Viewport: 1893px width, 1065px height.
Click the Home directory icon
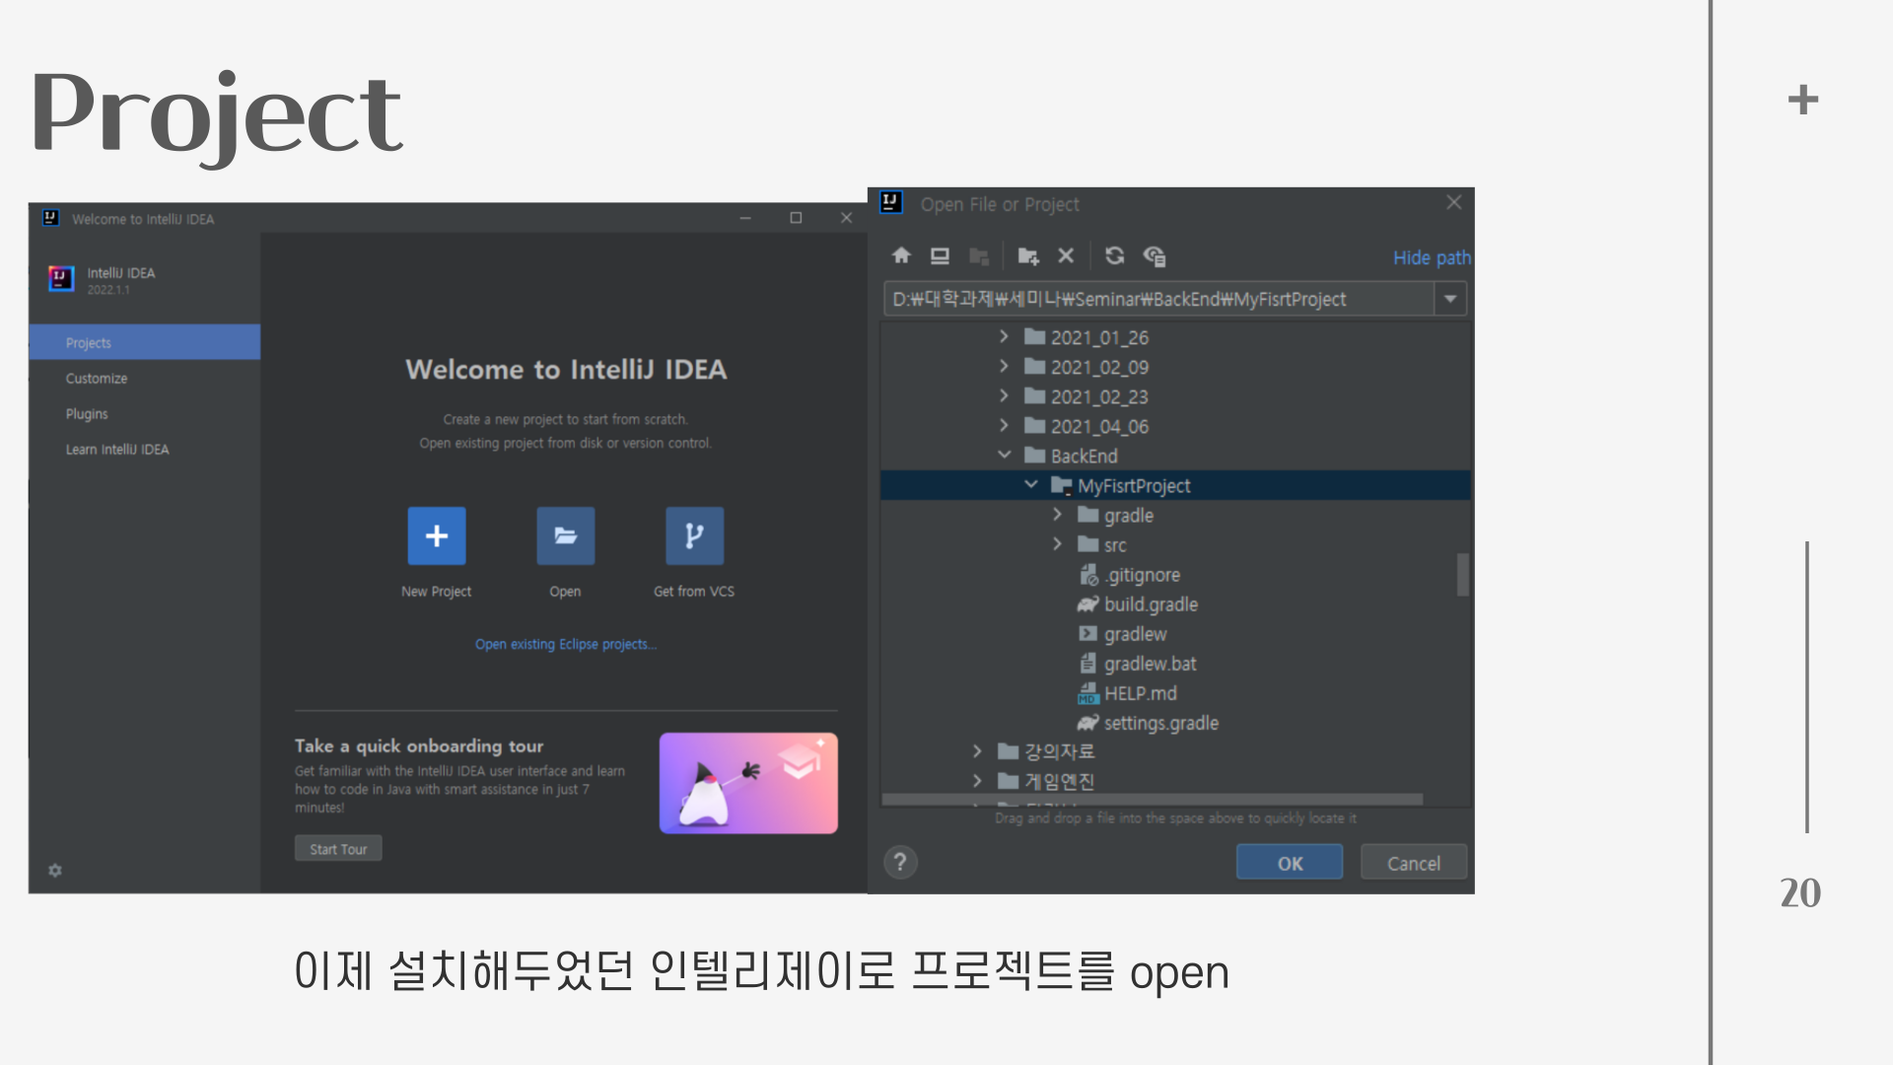pos(901,256)
